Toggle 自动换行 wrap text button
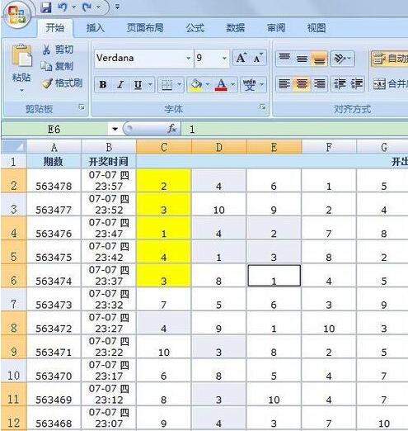Viewport: 408px width, 431px height. pos(390,59)
